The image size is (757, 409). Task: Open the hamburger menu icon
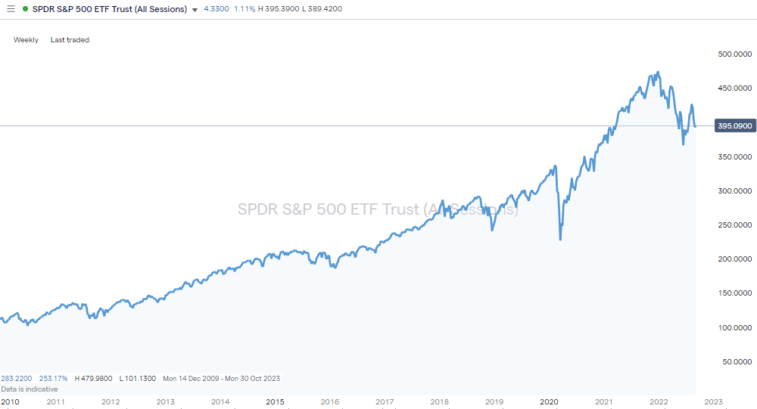click(x=11, y=9)
